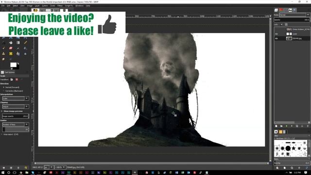The height and width of the screenshot is (175, 311).
Task: Create a new layer group
Action: click(281, 126)
